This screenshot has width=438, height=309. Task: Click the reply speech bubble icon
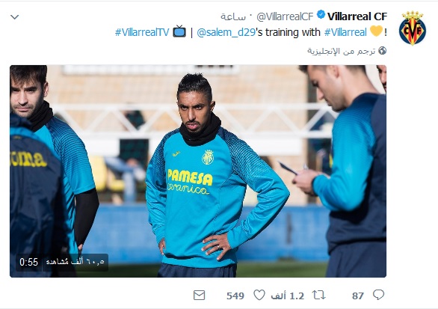pyautogui.click(x=378, y=295)
